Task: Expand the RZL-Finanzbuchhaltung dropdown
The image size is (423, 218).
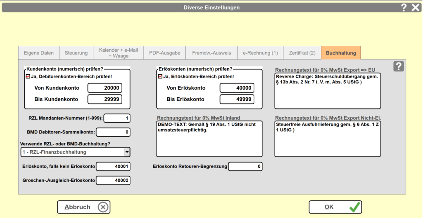Action: coord(127,152)
